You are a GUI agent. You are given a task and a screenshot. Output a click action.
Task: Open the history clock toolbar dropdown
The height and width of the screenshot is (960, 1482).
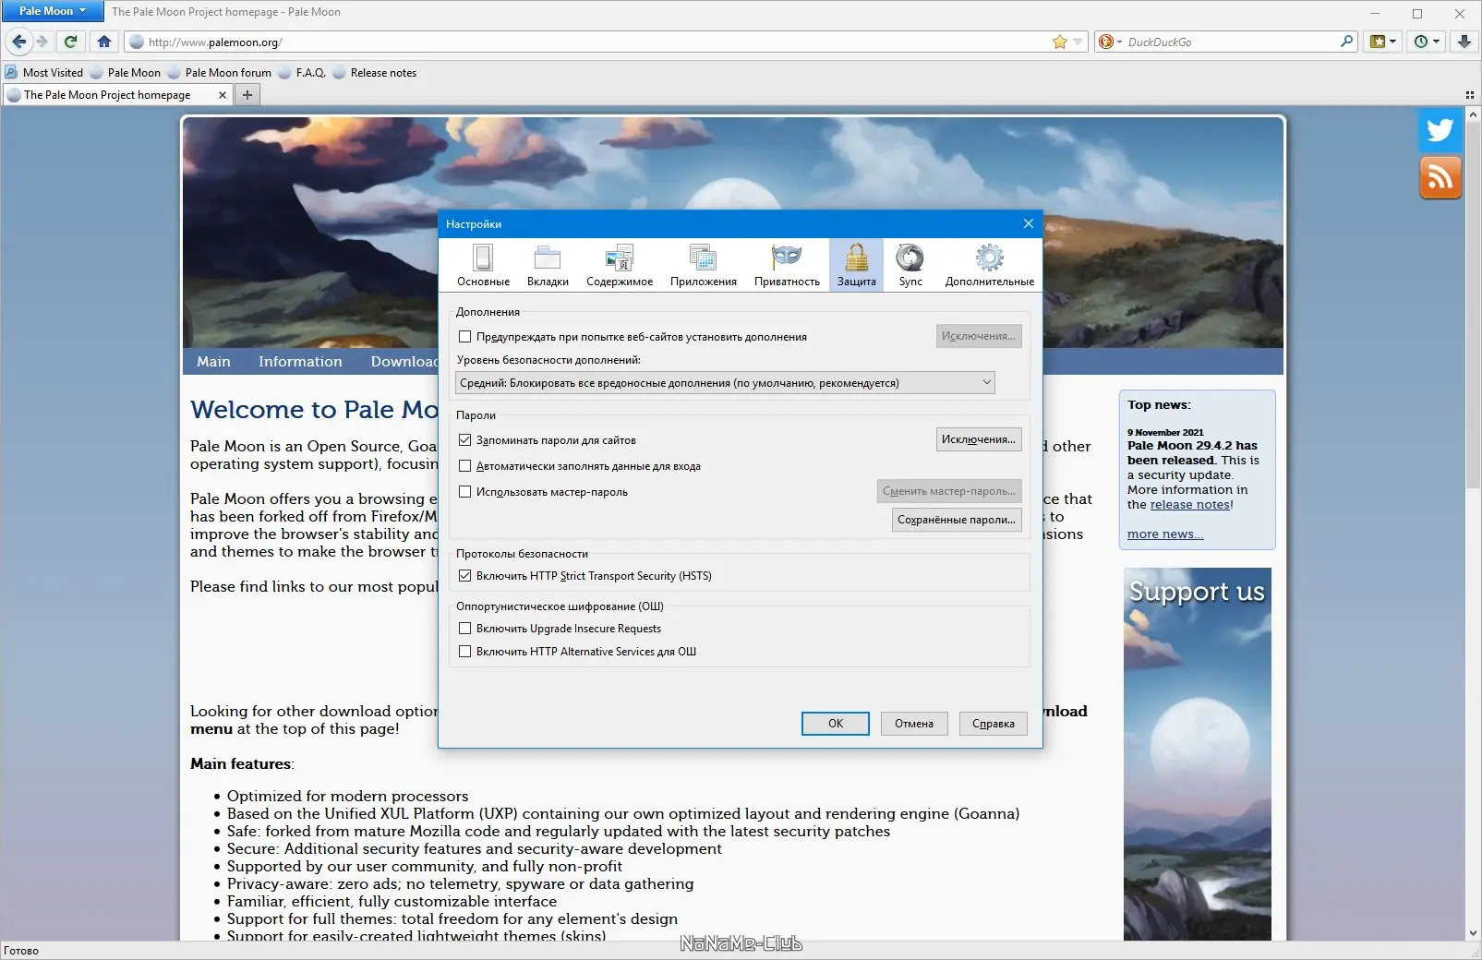pos(1427,42)
